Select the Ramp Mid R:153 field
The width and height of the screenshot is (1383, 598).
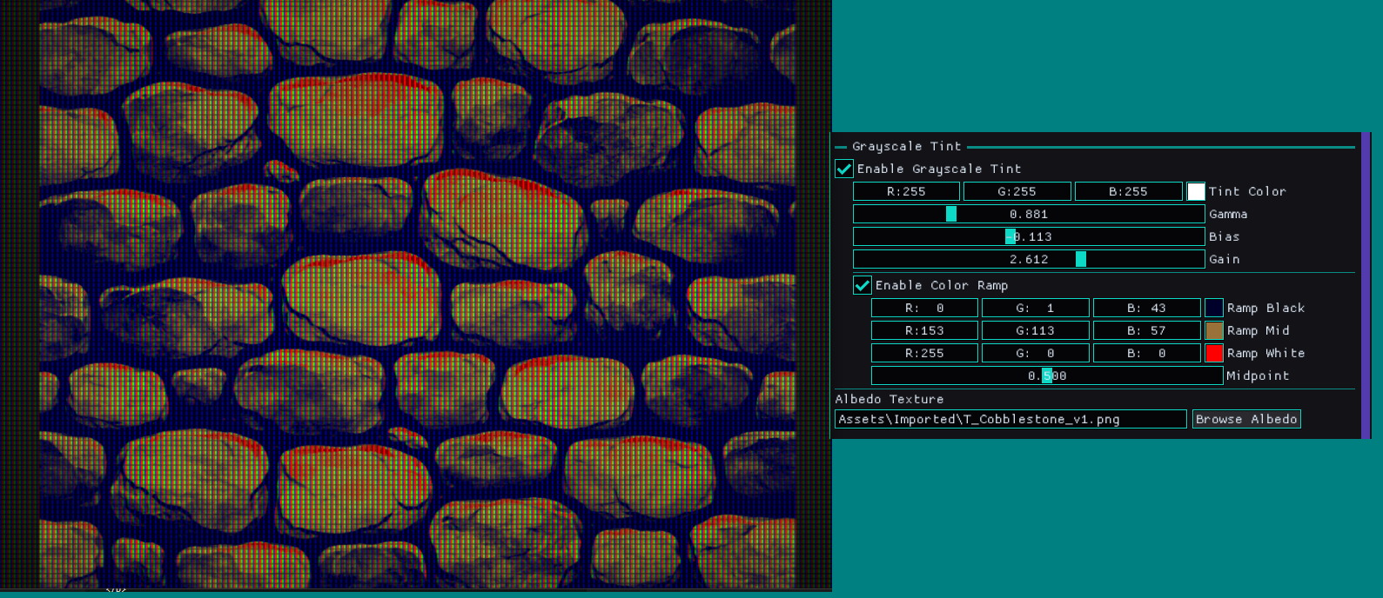tap(924, 330)
